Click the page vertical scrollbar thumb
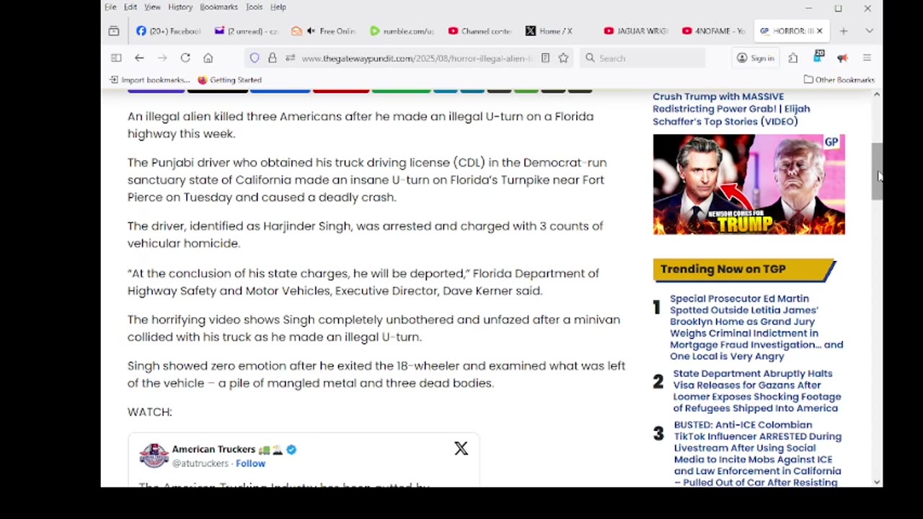The image size is (923, 519). click(877, 172)
